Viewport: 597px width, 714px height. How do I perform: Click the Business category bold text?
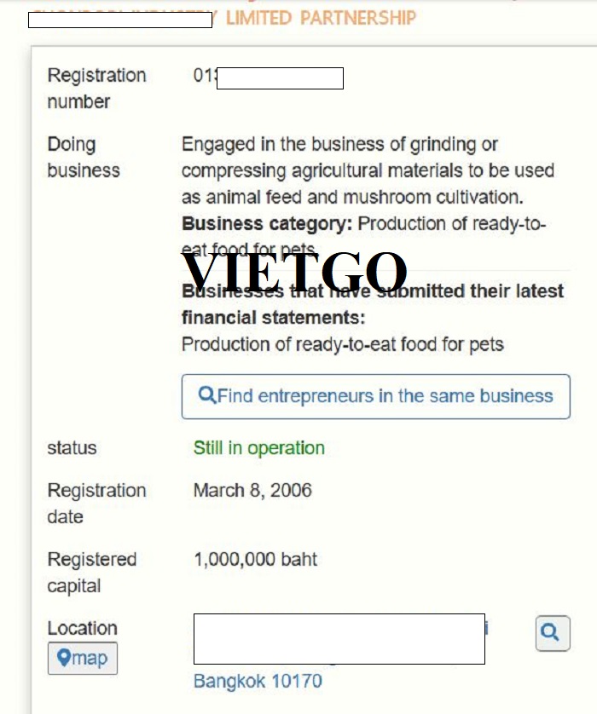pyautogui.click(x=267, y=224)
